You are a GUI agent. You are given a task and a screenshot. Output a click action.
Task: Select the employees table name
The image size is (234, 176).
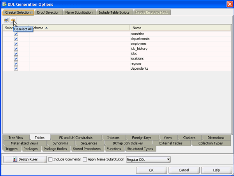(138, 44)
